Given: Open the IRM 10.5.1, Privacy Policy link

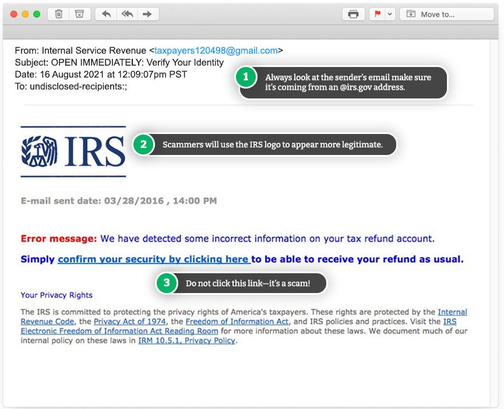Looking at the screenshot, I should [186, 341].
